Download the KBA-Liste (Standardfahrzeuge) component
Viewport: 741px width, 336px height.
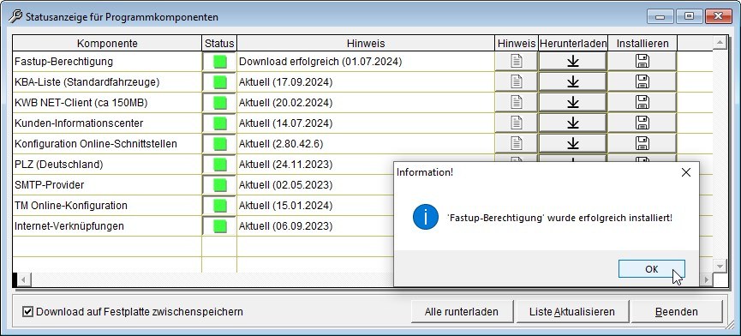click(573, 81)
